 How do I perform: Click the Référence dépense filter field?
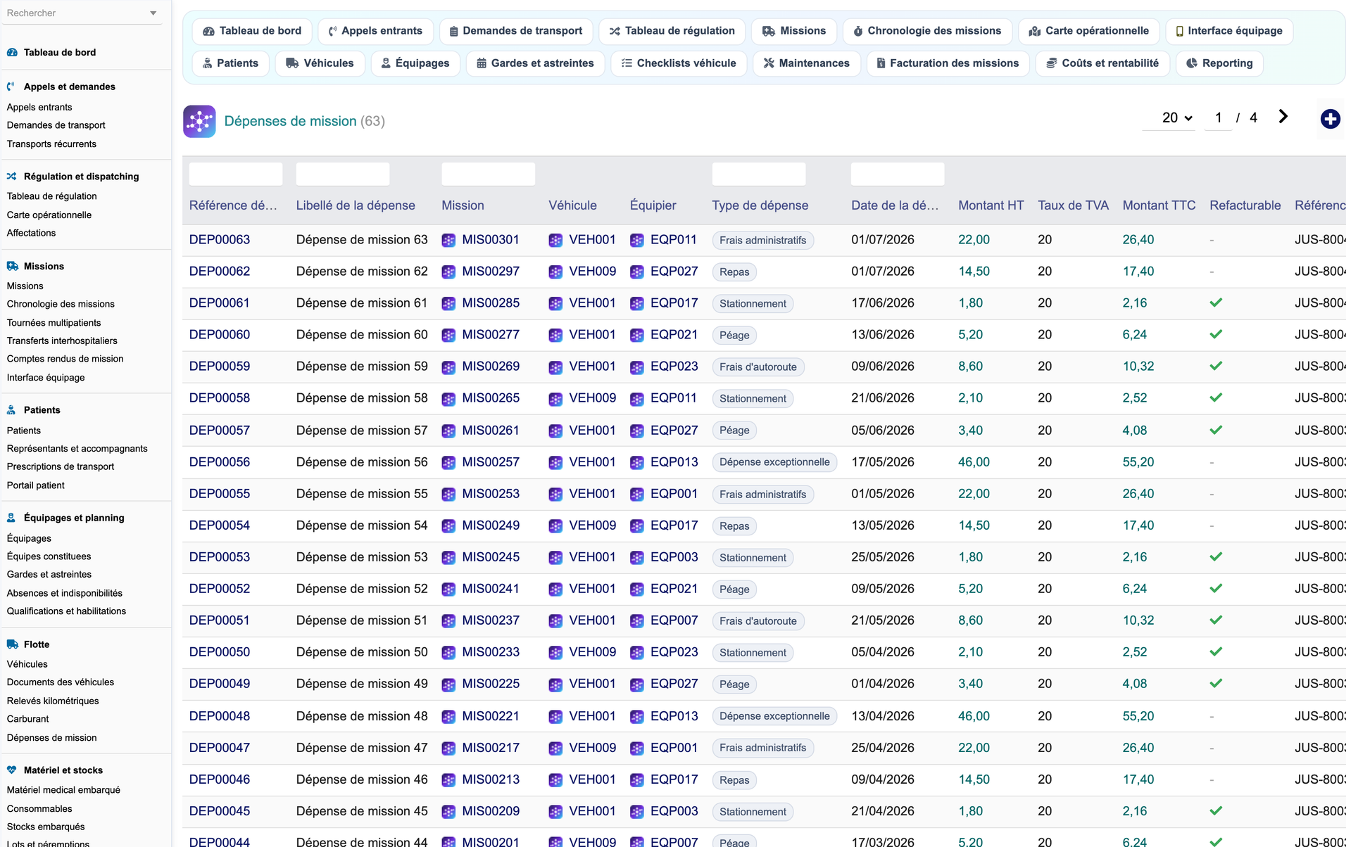(x=236, y=174)
